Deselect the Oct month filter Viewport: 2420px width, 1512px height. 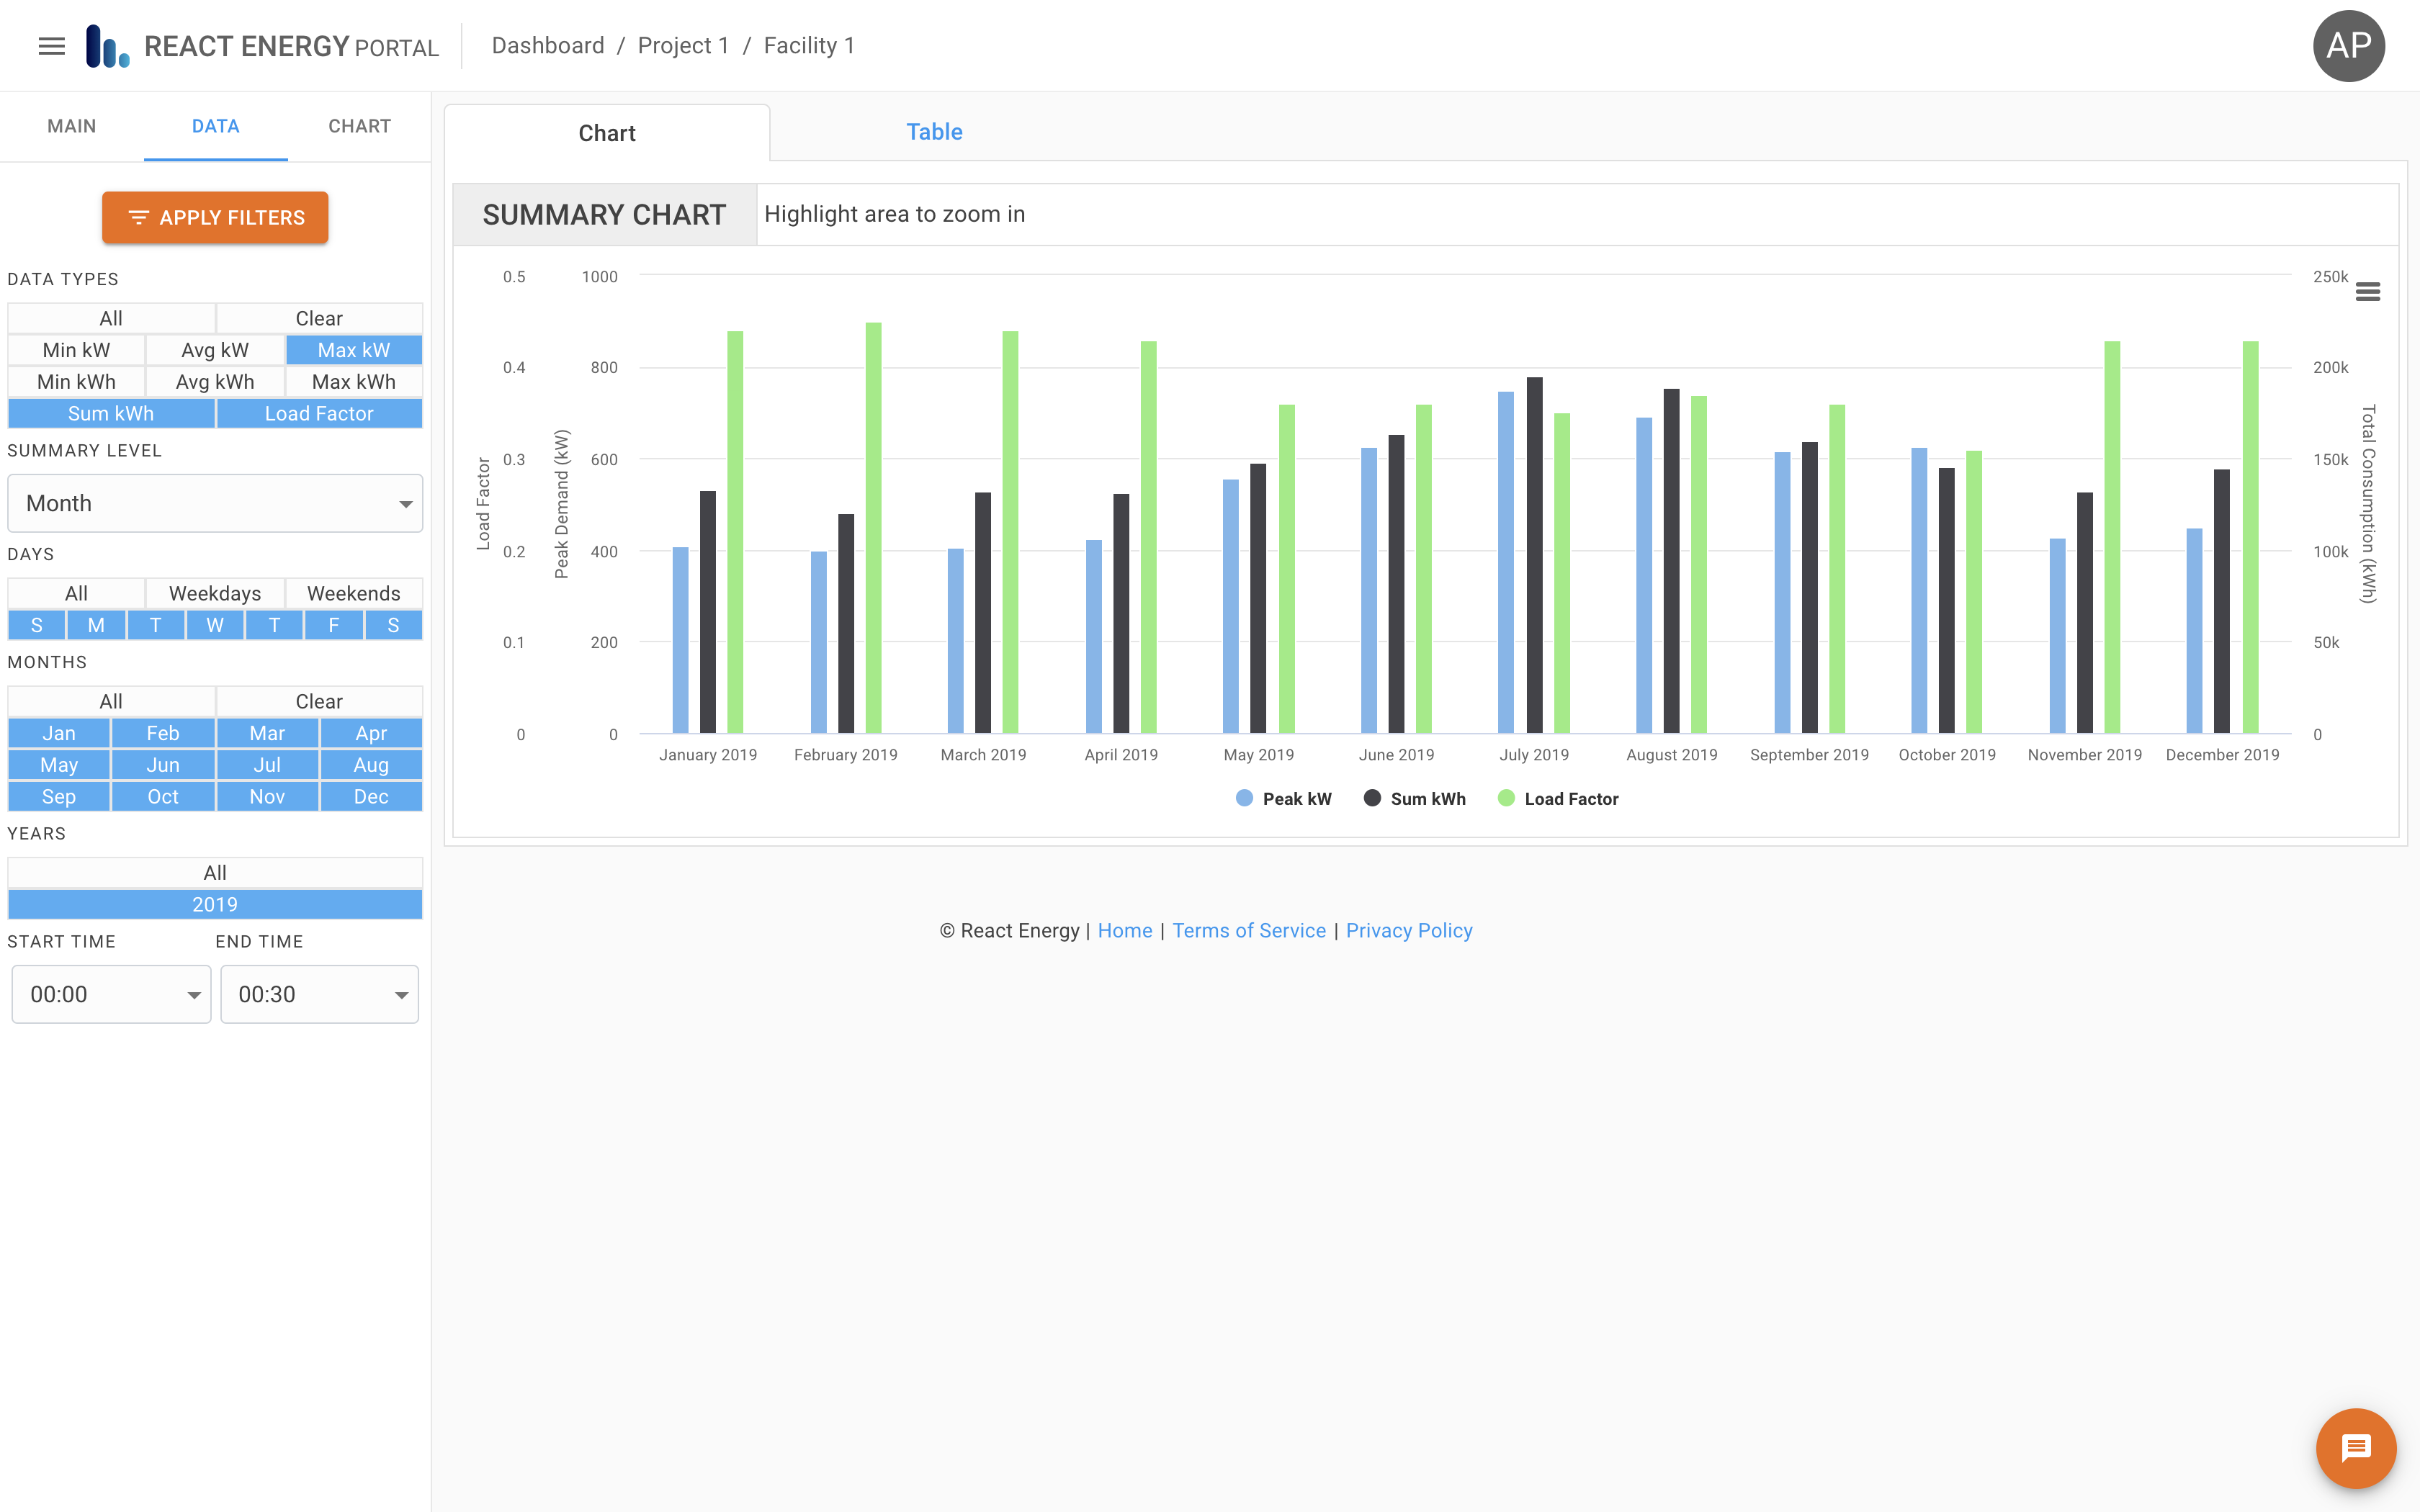pos(162,796)
